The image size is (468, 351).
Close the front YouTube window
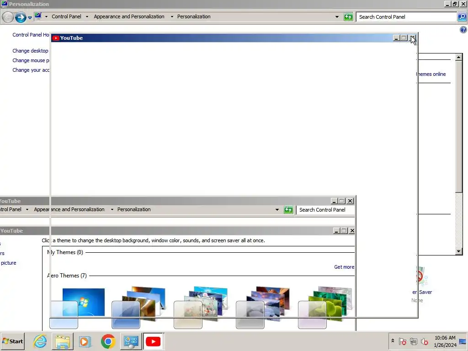point(413,38)
